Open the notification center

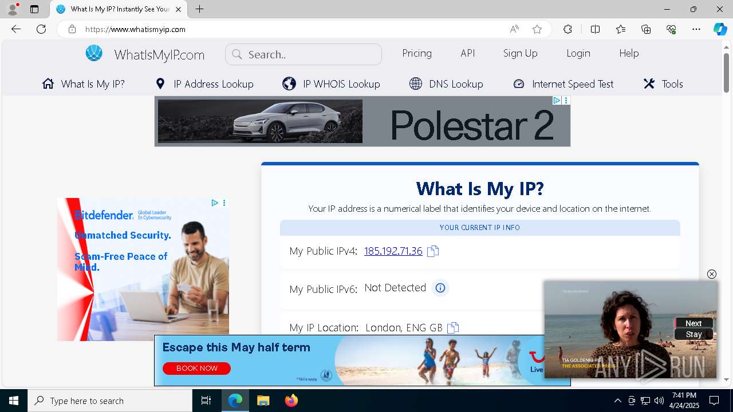[714, 401]
